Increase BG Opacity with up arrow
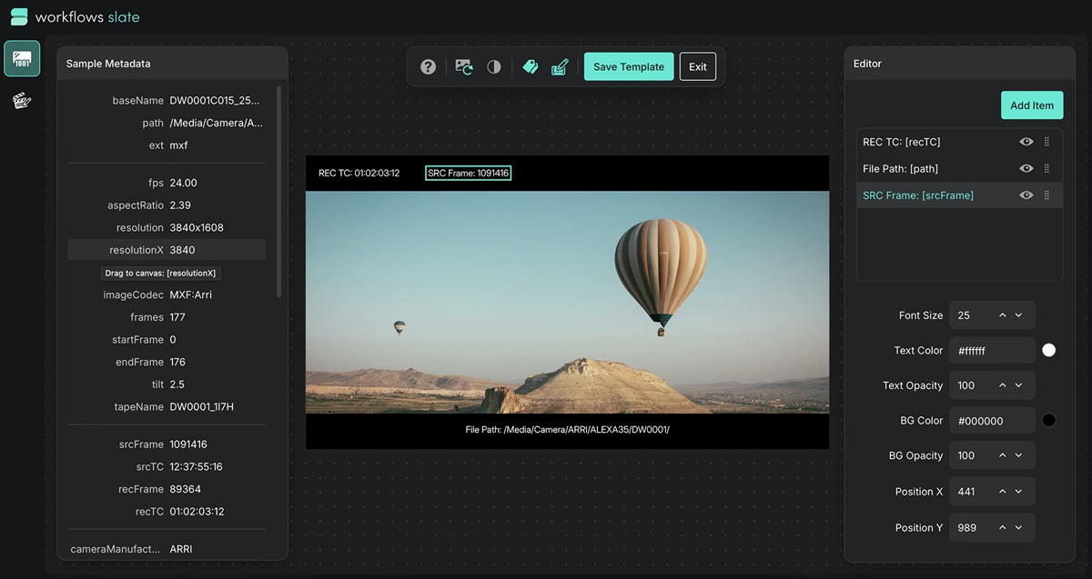Screen dimensions: 1092x579 1003,455
